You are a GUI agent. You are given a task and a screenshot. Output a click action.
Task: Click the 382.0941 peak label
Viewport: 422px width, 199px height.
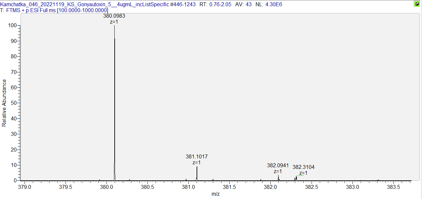pyautogui.click(x=278, y=166)
